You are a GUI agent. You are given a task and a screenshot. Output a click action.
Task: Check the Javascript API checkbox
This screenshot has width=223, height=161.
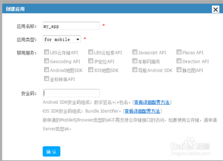[135, 52]
